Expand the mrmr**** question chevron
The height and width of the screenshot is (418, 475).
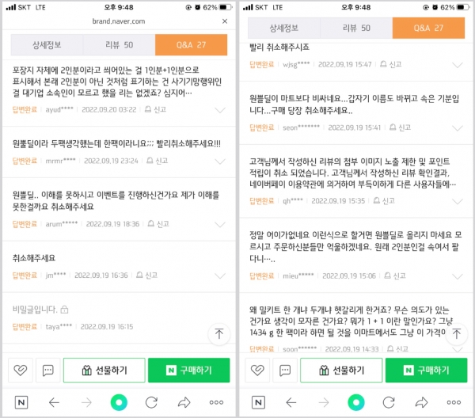pos(220,161)
